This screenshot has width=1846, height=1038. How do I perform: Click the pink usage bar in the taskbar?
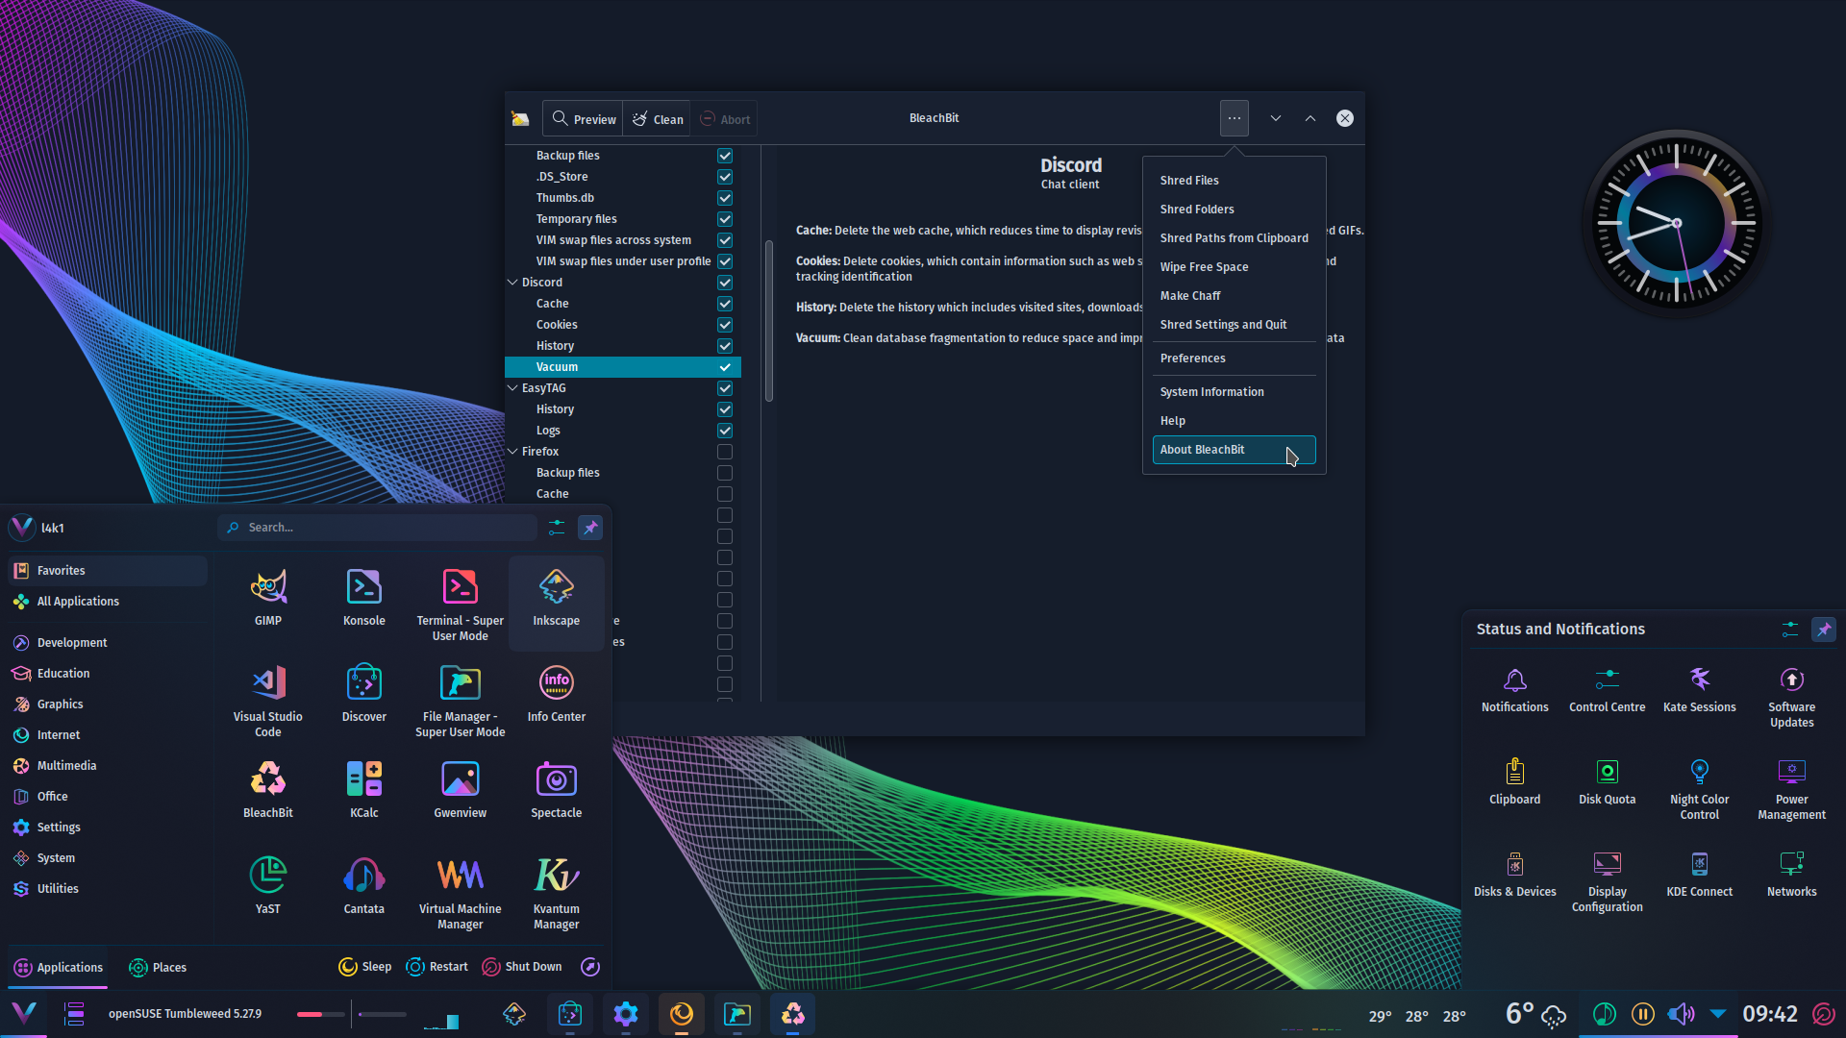tap(320, 1014)
